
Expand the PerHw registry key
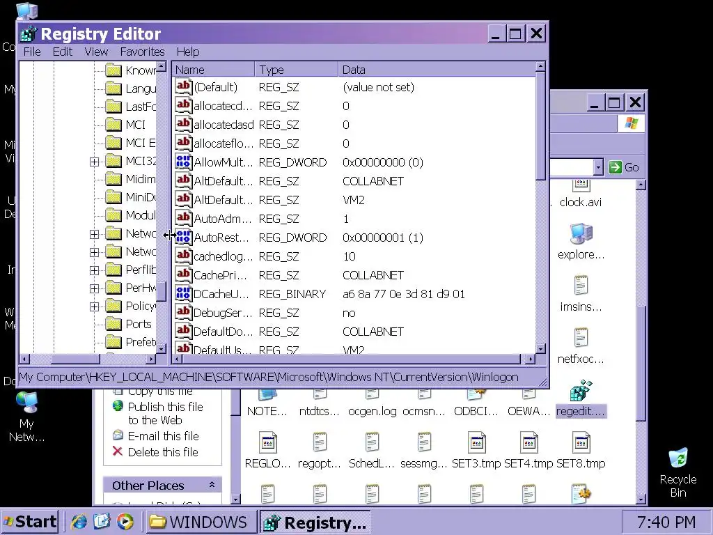[94, 289]
